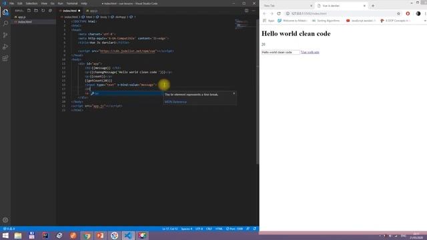Click Chrome forward arrow
Screen dimensions: 427x240
pos(272,13)
